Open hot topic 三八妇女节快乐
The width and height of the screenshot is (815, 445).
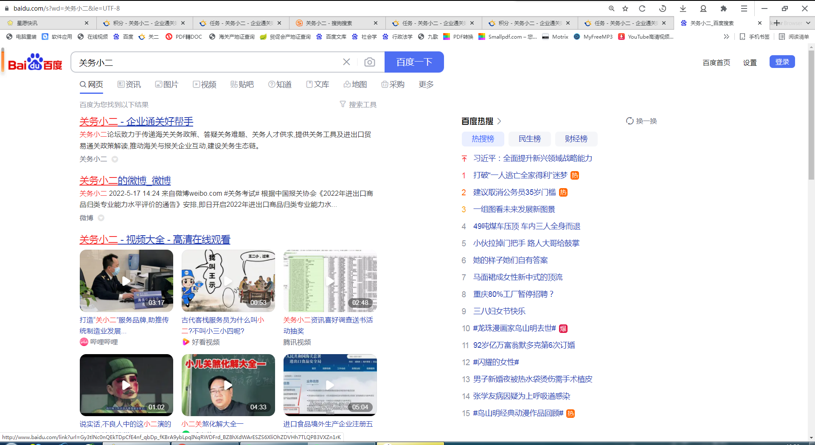(499, 311)
